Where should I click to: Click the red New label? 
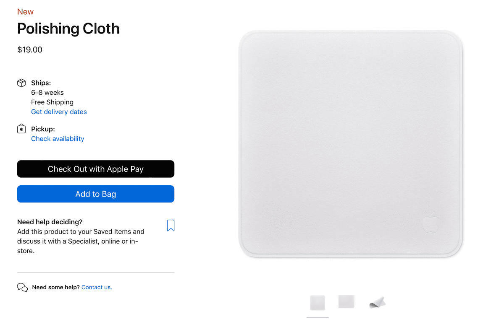(26, 12)
